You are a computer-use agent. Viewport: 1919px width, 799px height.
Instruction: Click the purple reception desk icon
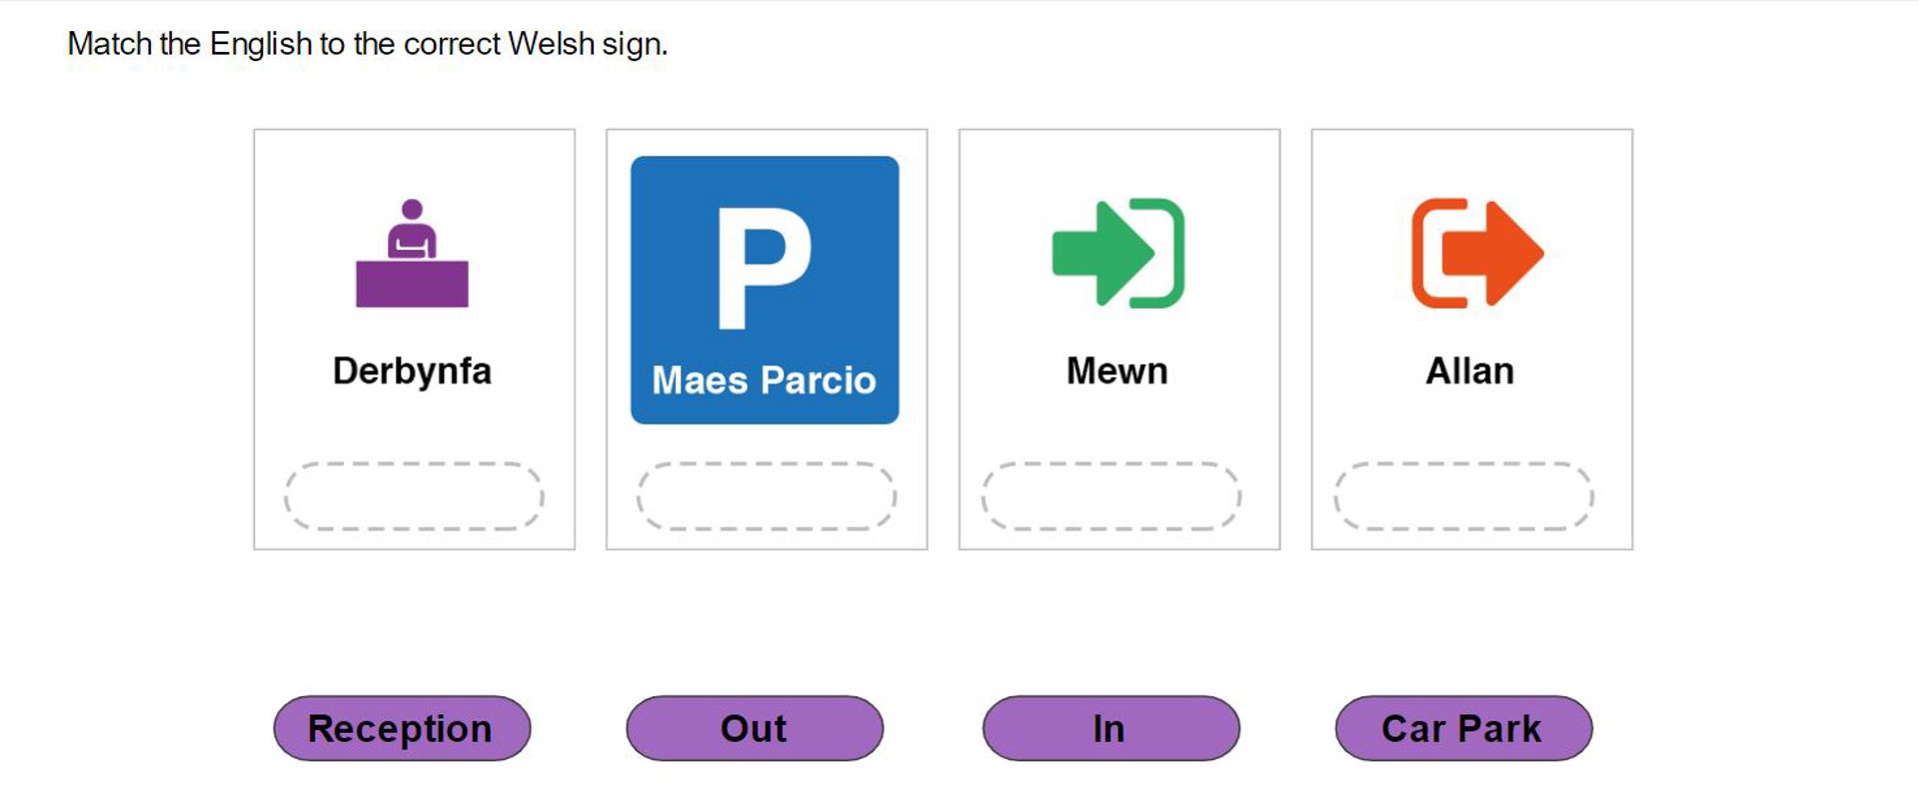(412, 253)
